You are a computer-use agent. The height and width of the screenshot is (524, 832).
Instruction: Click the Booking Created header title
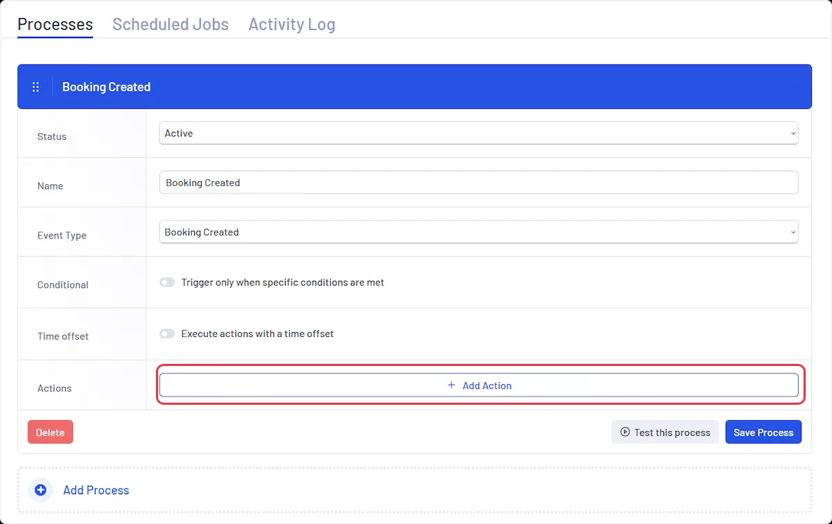click(106, 87)
